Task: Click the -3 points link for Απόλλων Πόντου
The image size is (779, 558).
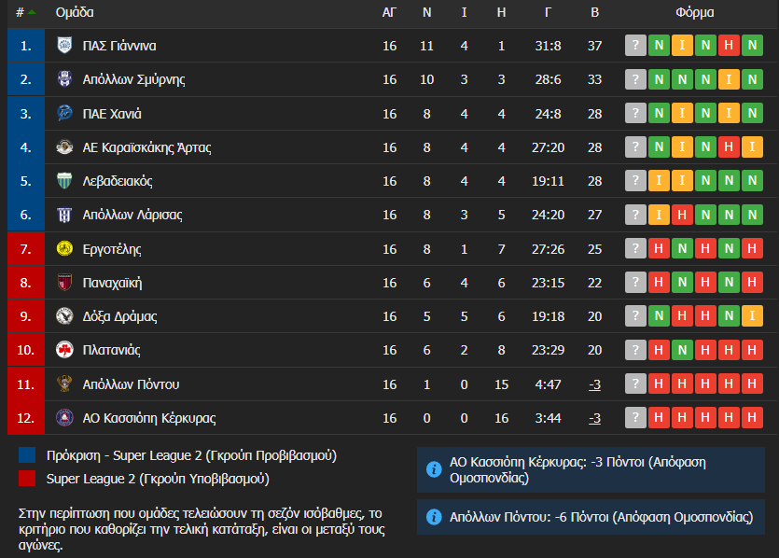Action: click(594, 384)
